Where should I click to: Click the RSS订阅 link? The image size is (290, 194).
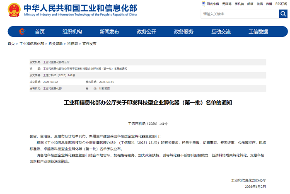[x=281, y=4]
